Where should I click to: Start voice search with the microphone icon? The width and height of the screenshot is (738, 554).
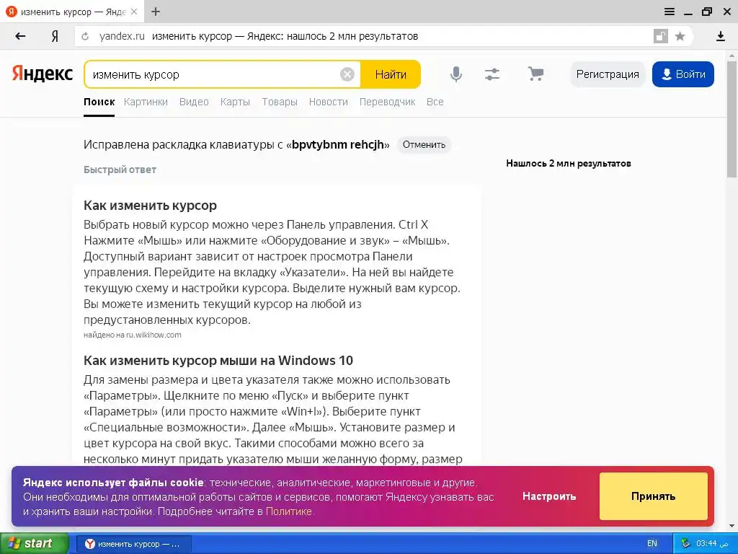pos(456,74)
